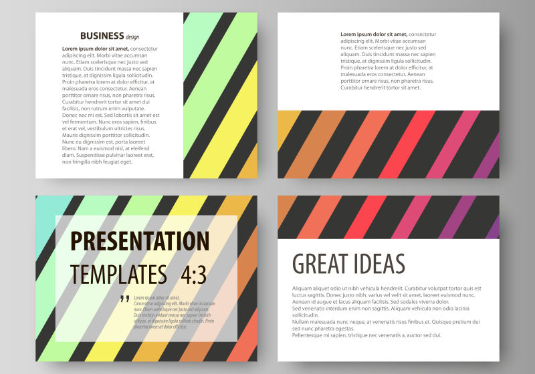Select the paragraph text in the top-right slide
This screenshot has width=535, height=374.
tap(388, 61)
